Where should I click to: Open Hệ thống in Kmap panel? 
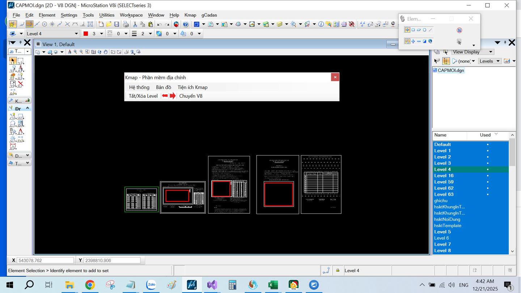click(139, 87)
